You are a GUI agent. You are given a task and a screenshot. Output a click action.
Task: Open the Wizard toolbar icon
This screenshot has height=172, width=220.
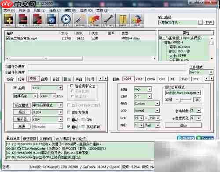point(80,20)
